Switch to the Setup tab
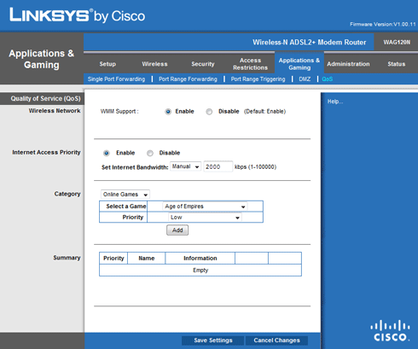418x349 pixels. [107, 64]
